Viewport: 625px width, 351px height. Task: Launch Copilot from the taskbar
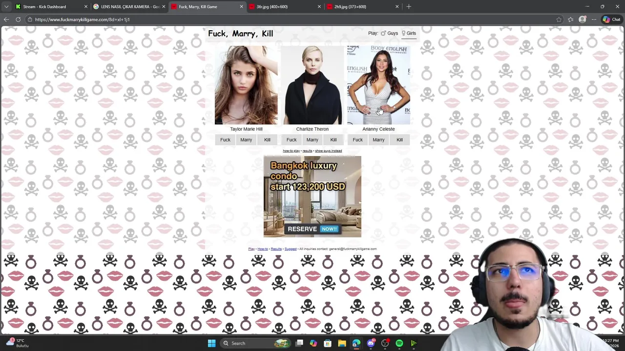tap(313, 343)
